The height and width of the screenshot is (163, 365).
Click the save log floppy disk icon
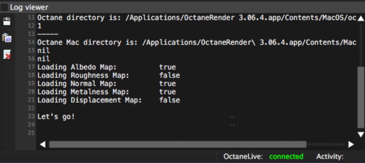[x=7, y=21]
